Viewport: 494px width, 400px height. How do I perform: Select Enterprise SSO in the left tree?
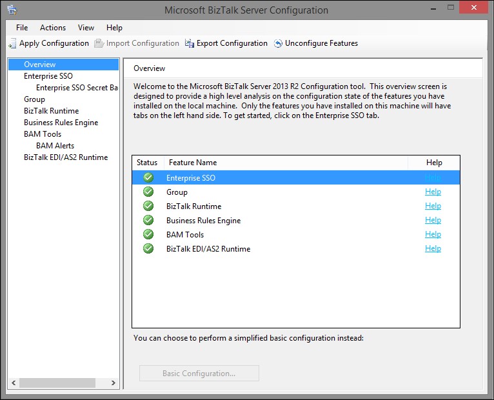[x=48, y=76]
